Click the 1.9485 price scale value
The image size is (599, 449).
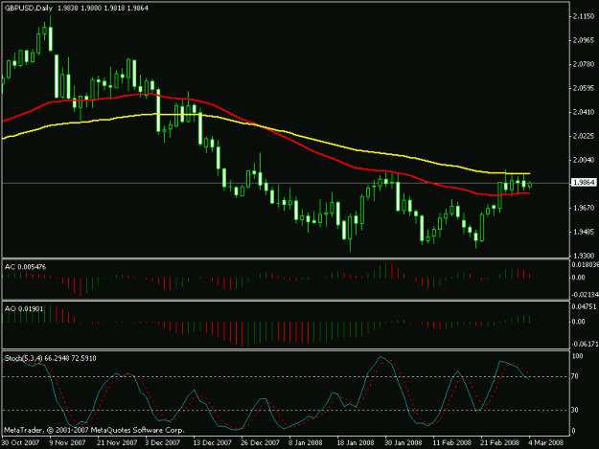pyautogui.click(x=584, y=232)
